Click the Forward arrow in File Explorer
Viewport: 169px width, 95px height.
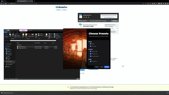click(7, 41)
